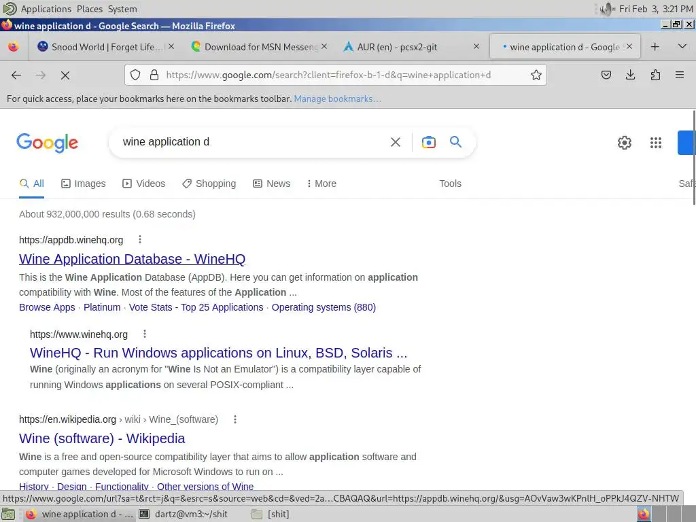Open the search Tools options
This screenshot has width=696, height=522.
[x=450, y=184]
